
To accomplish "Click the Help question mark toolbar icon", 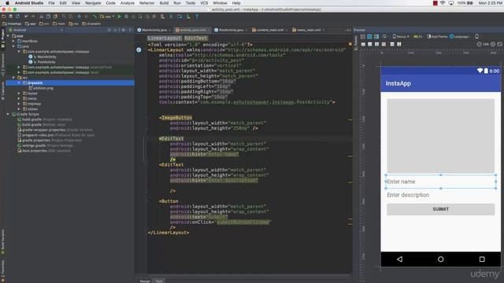I will coord(197,17).
